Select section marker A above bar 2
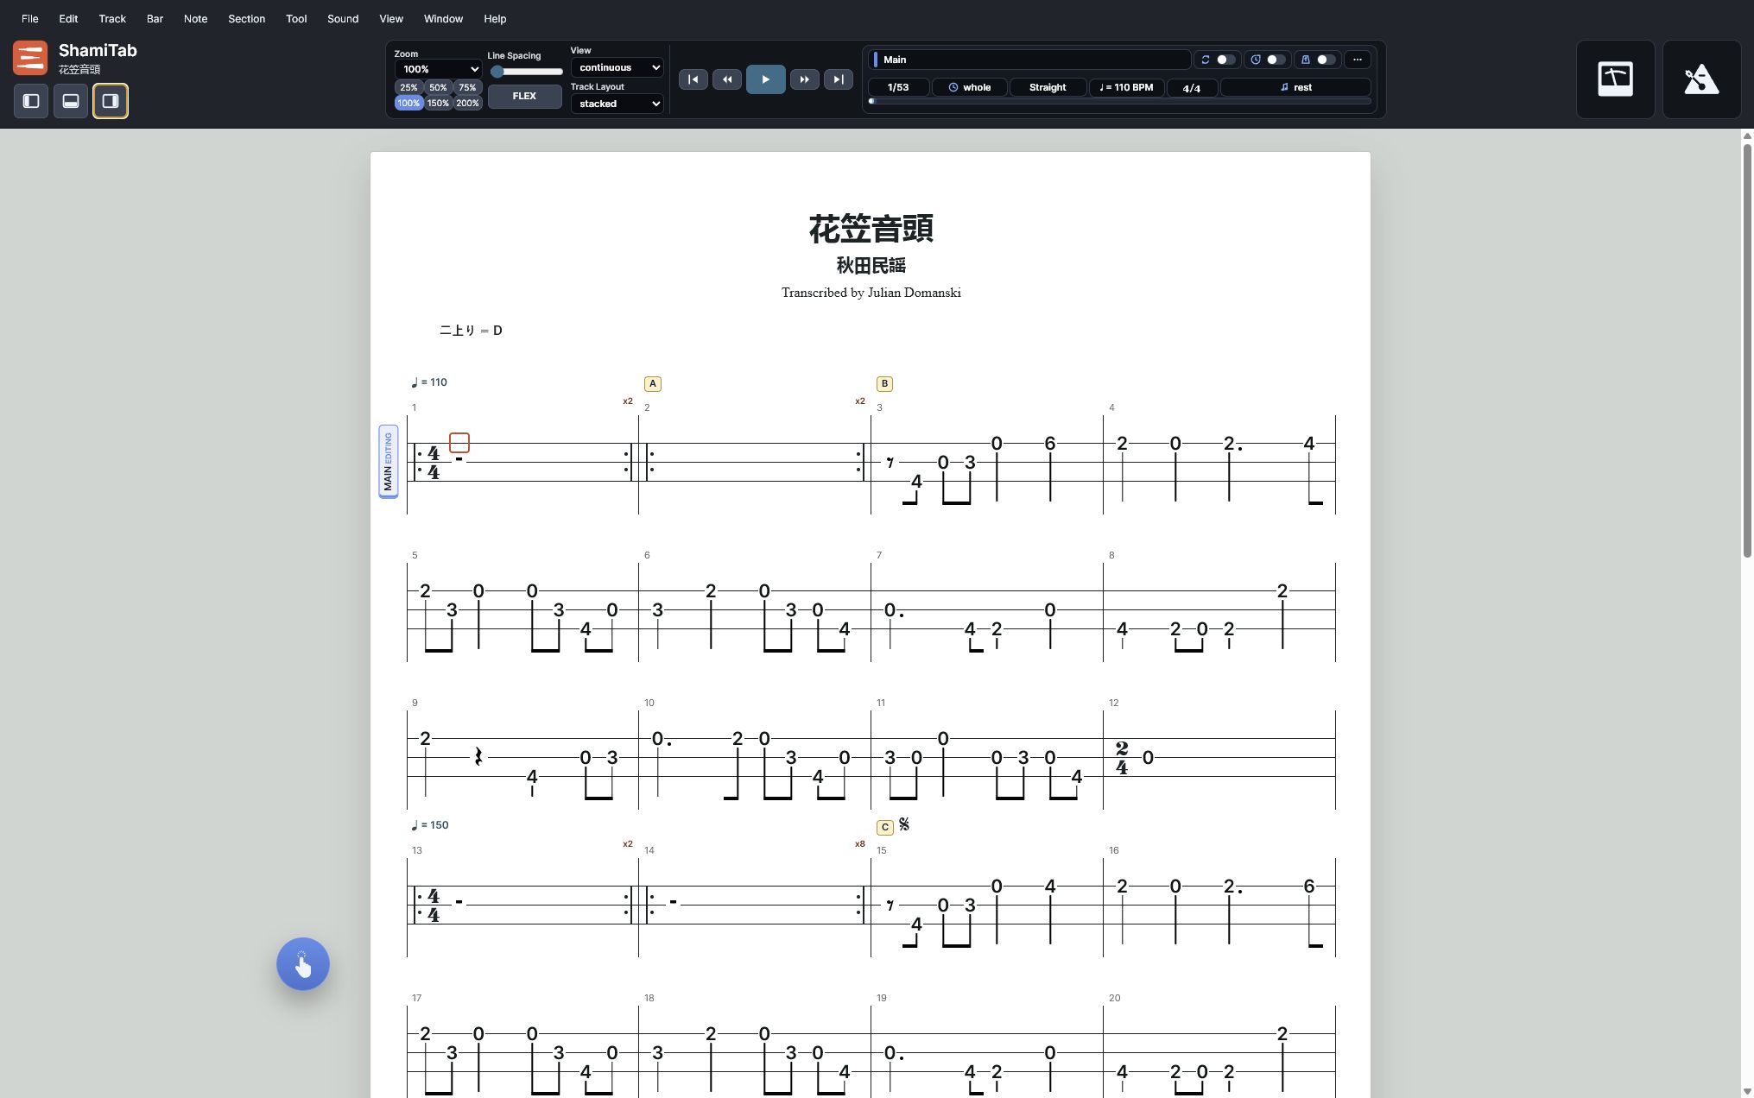This screenshot has width=1754, height=1098. pyautogui.click(x=653, y=383)
